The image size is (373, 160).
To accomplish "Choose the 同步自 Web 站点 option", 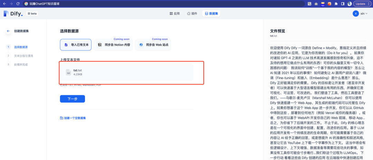I will point(153,44).
